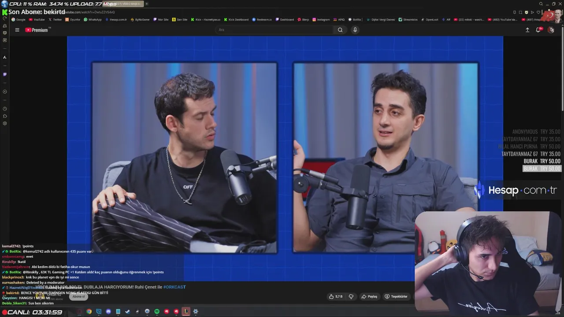564x317 pixels.
Task: Open the Hesap.com.tr bookmark
Action: pos(116,19)
